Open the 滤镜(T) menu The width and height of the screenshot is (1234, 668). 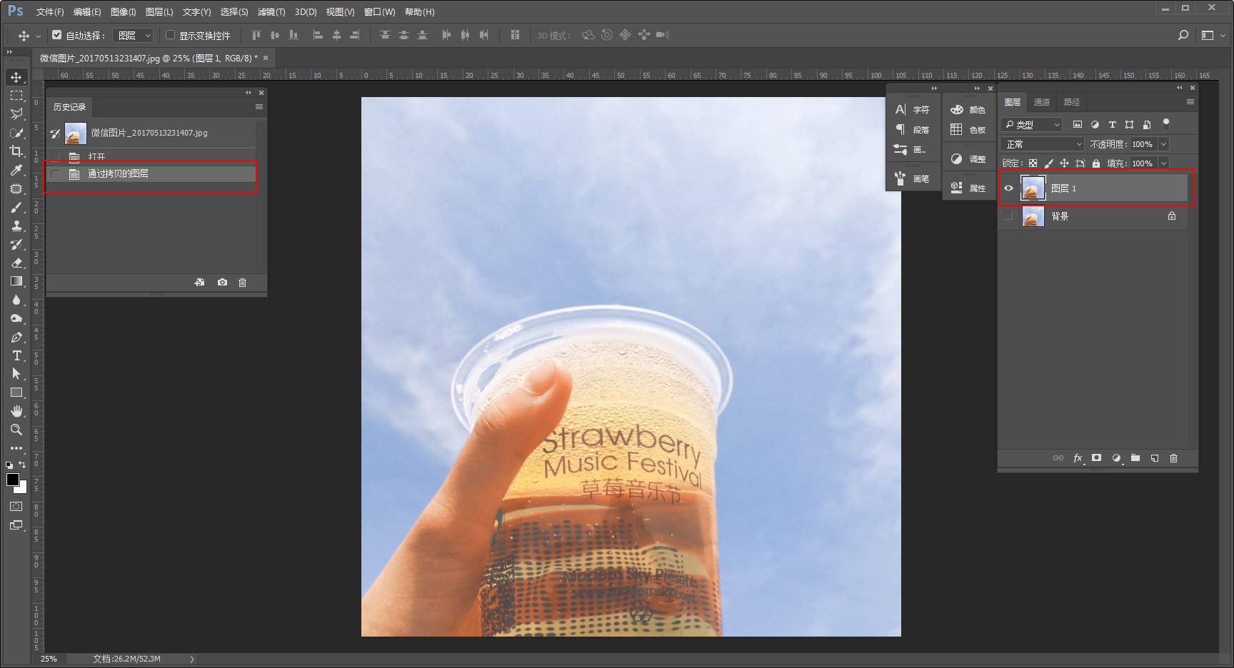tap(271, 12)
